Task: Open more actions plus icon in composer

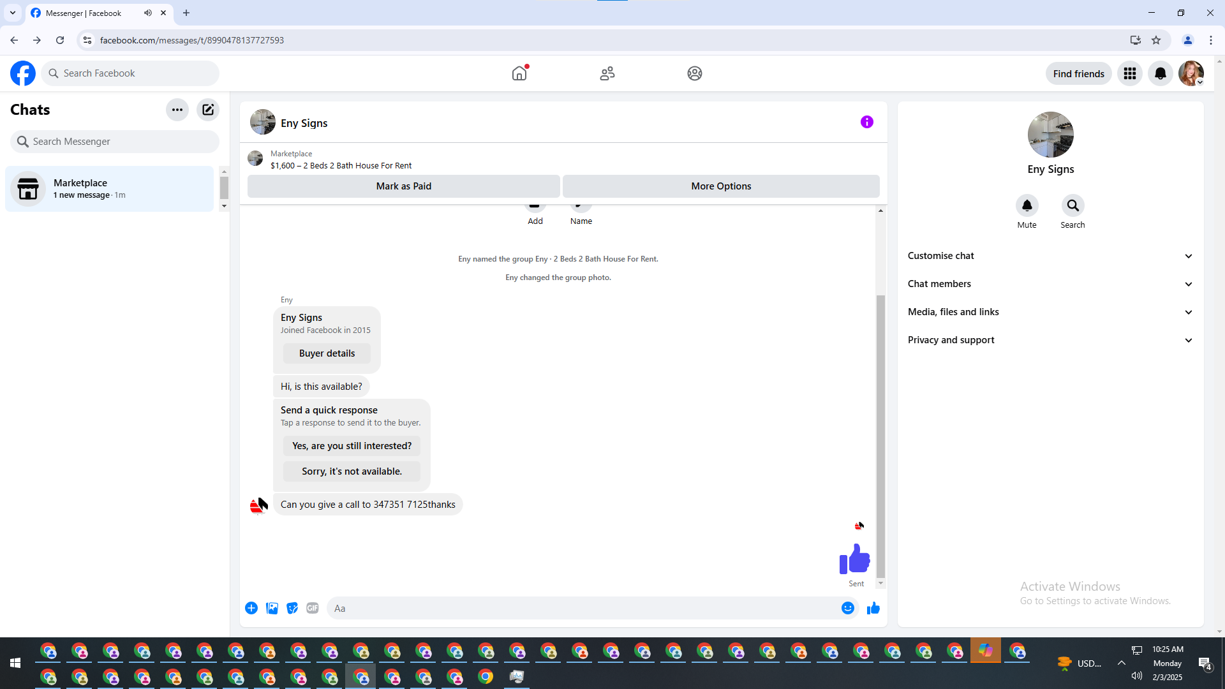Action: coord(251,608)
